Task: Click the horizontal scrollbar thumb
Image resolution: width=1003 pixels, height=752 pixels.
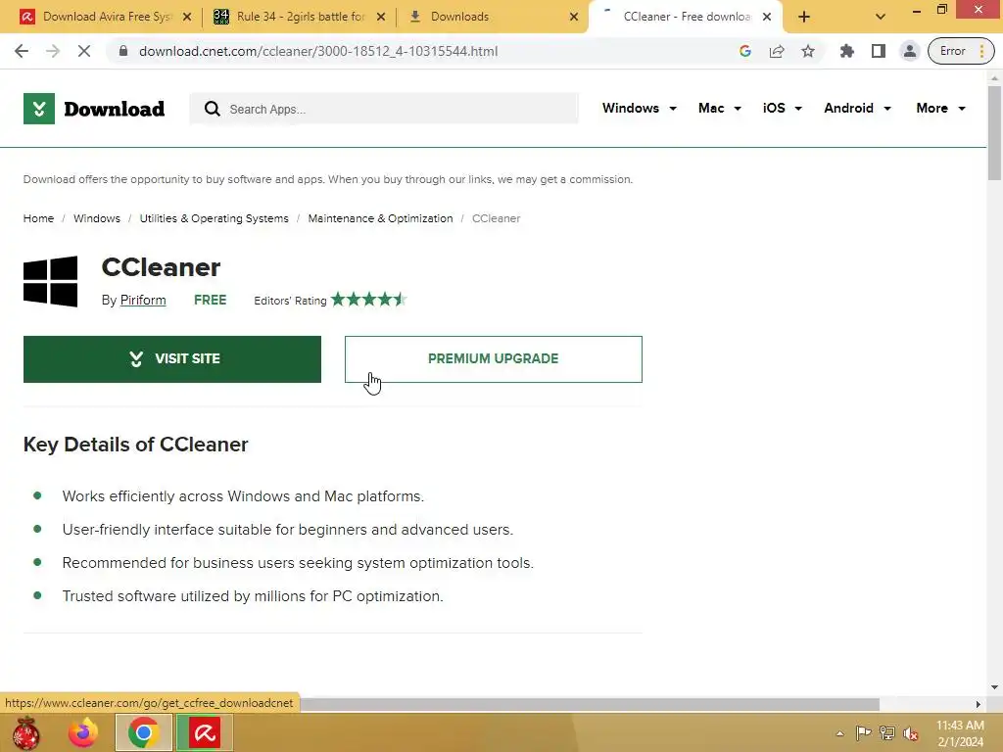Action: point(590,704)
